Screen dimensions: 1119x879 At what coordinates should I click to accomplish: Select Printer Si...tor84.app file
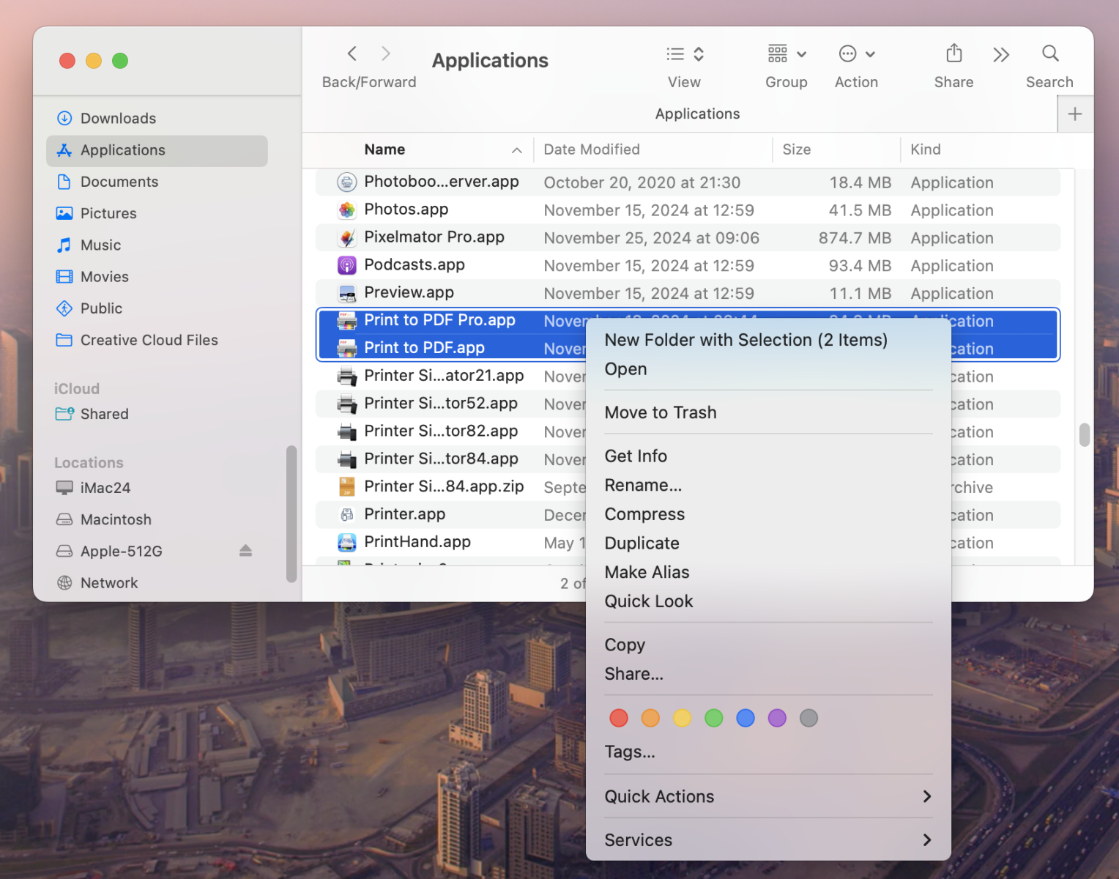pos(441,459)
